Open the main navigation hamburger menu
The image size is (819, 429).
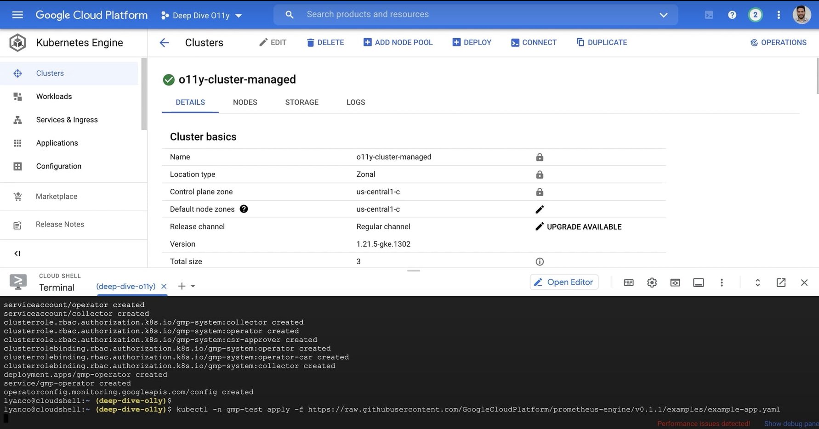coord(17,15)
